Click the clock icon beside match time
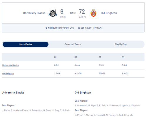 point(79,28)
